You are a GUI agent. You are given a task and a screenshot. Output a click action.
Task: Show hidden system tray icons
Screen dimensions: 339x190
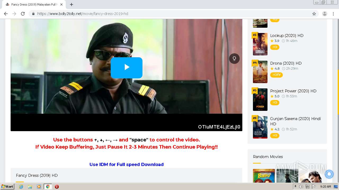[295, 187]
